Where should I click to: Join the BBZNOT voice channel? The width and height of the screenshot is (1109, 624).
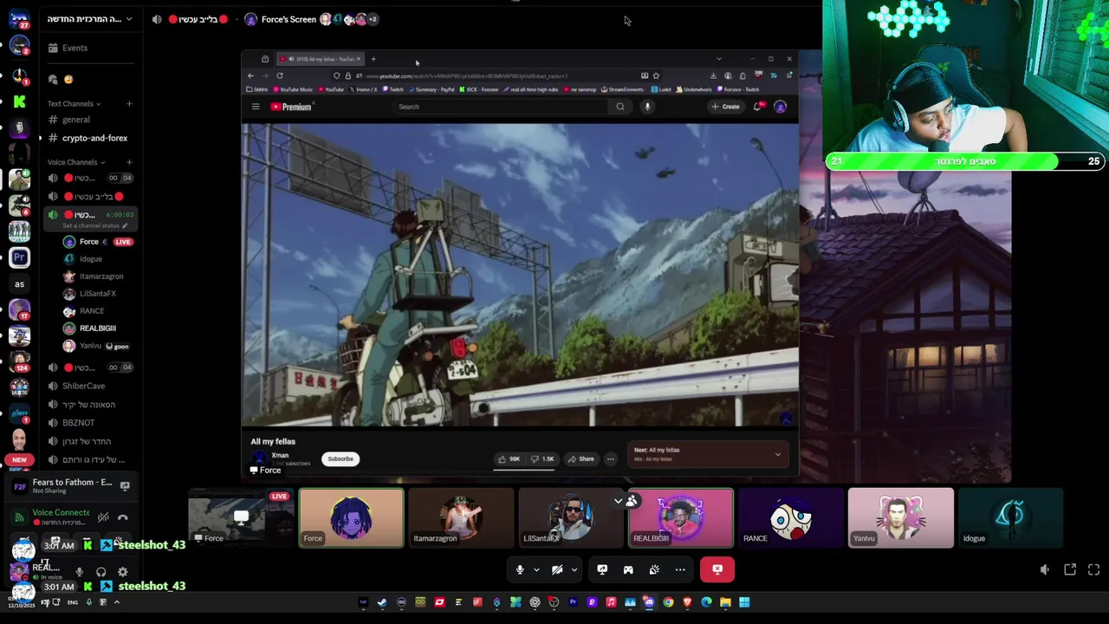pyautogui.click(x=90, y=423)
